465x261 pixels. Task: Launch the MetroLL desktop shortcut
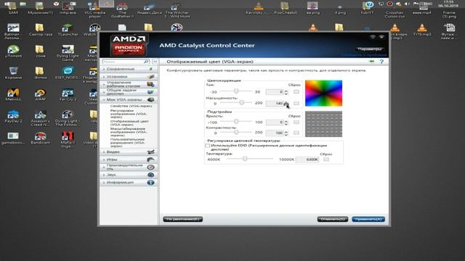click(13, 95)
